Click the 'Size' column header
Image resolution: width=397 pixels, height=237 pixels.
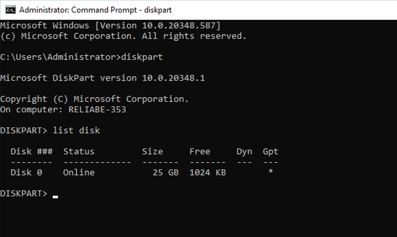pos(152,152)
